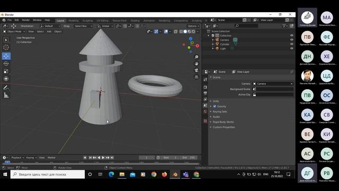Expand the Custom Properties panel
Screen dimensions: 339x191
(224, 127)
